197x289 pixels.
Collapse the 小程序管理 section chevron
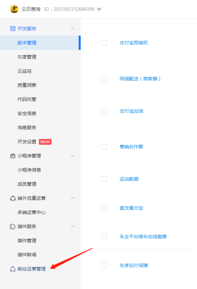click(x=73, y=156)
